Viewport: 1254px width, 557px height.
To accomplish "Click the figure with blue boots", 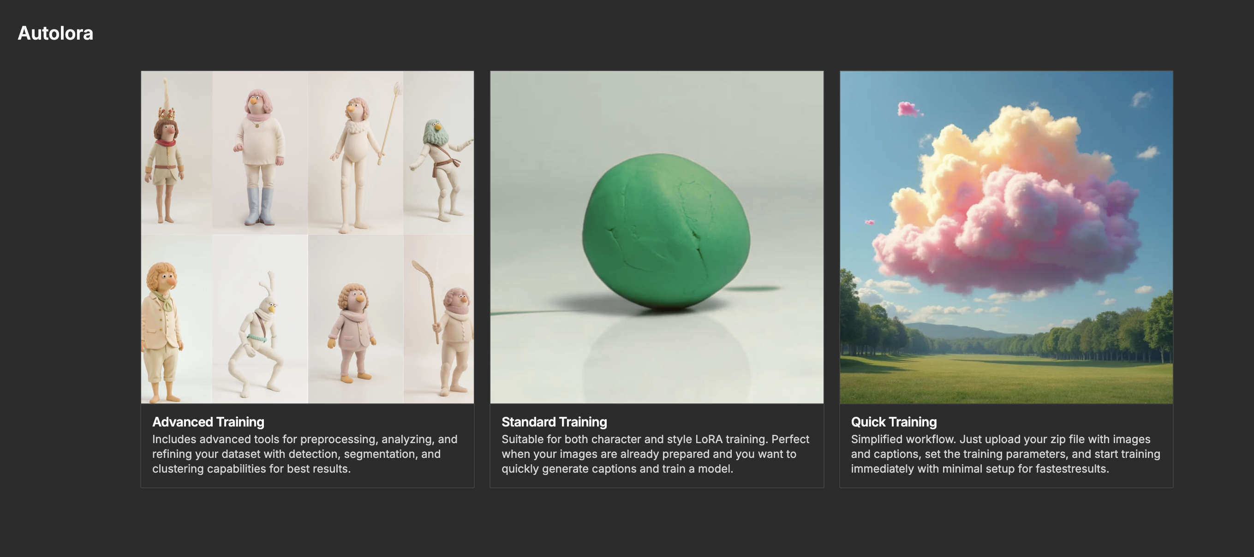I will pos(259,157).
